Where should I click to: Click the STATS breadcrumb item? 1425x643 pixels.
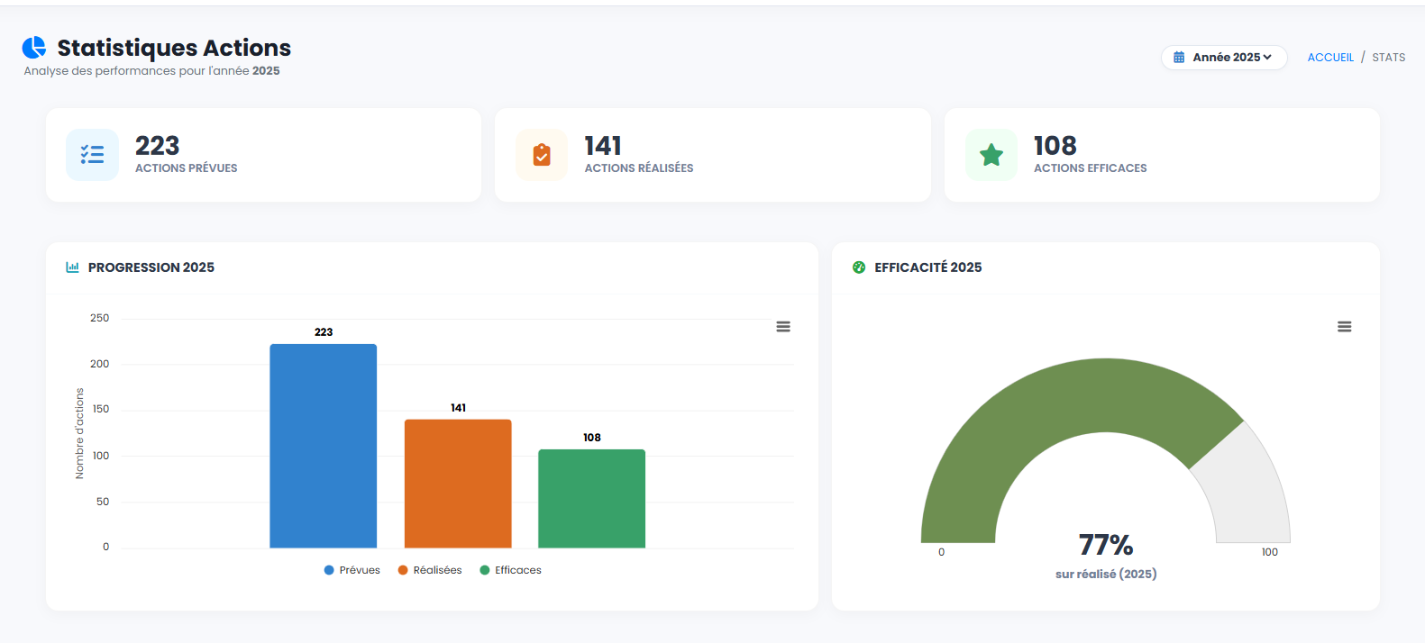(x=1388, y=58)
